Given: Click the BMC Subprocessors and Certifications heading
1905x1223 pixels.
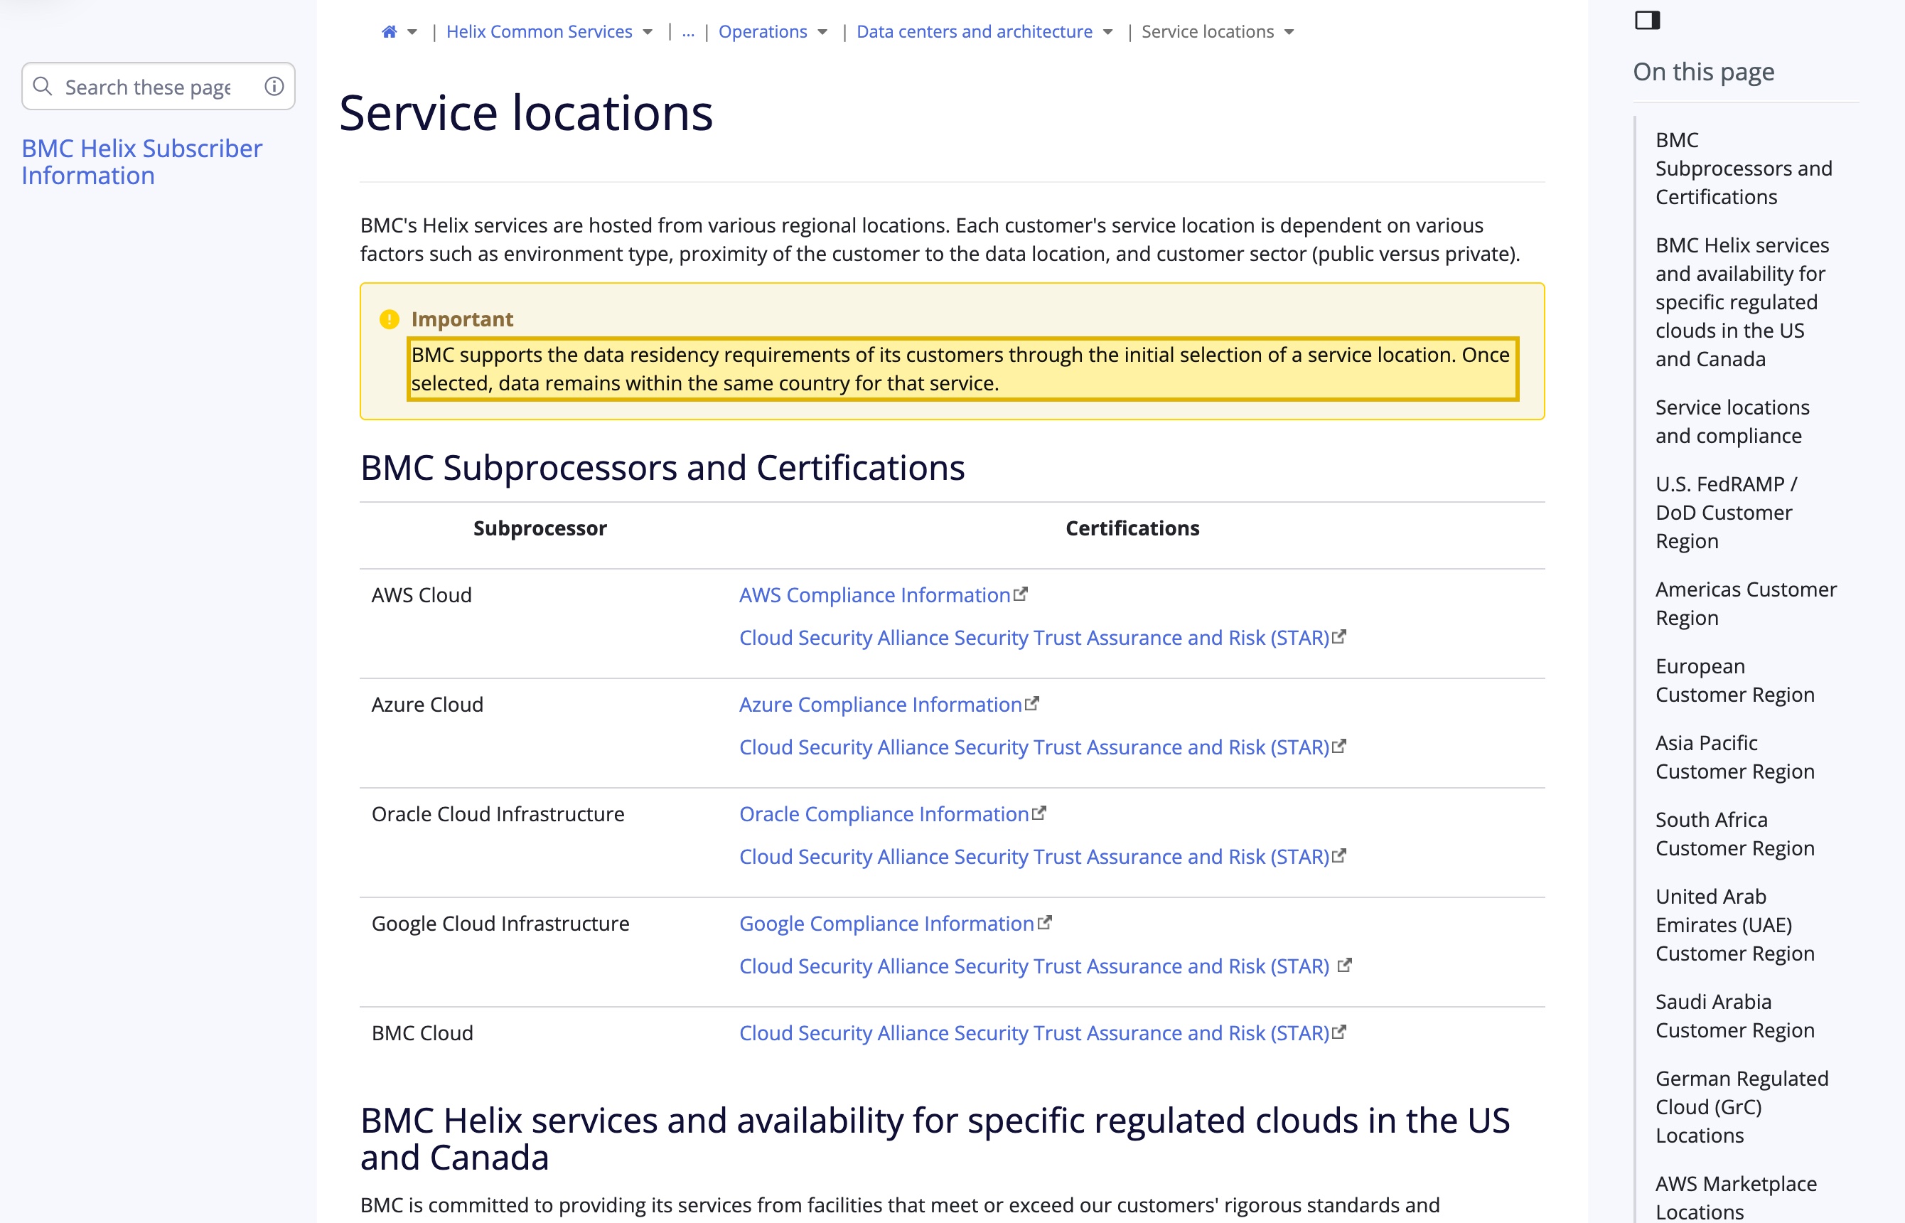Looking at the screenshot, I should pyautogui.click(x=662, y=468).
